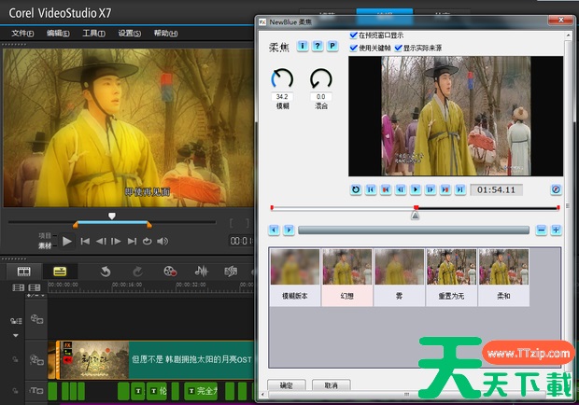
Task: Select the 幻想 preset thumbnail
Action: coord(346,277)
